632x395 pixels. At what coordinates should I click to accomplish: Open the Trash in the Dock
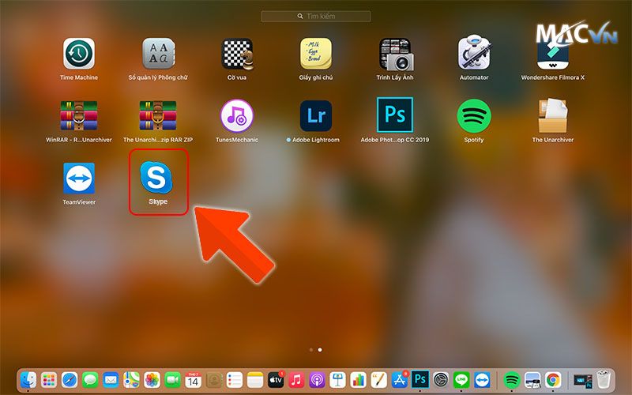(604, 380)
